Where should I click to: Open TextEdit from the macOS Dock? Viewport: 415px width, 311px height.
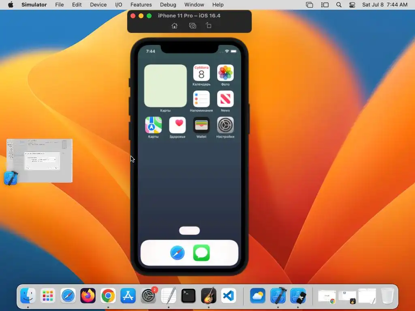168,295
